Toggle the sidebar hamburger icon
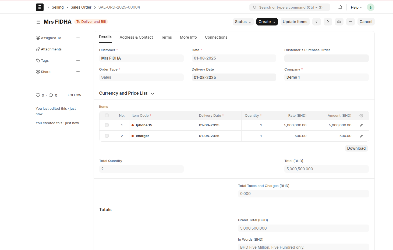 pos(38,22)
